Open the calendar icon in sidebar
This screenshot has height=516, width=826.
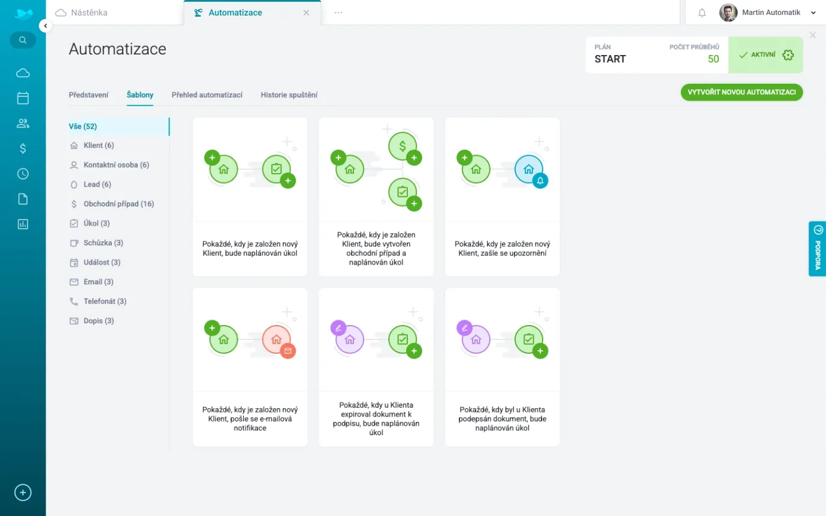tap(23, 98)
